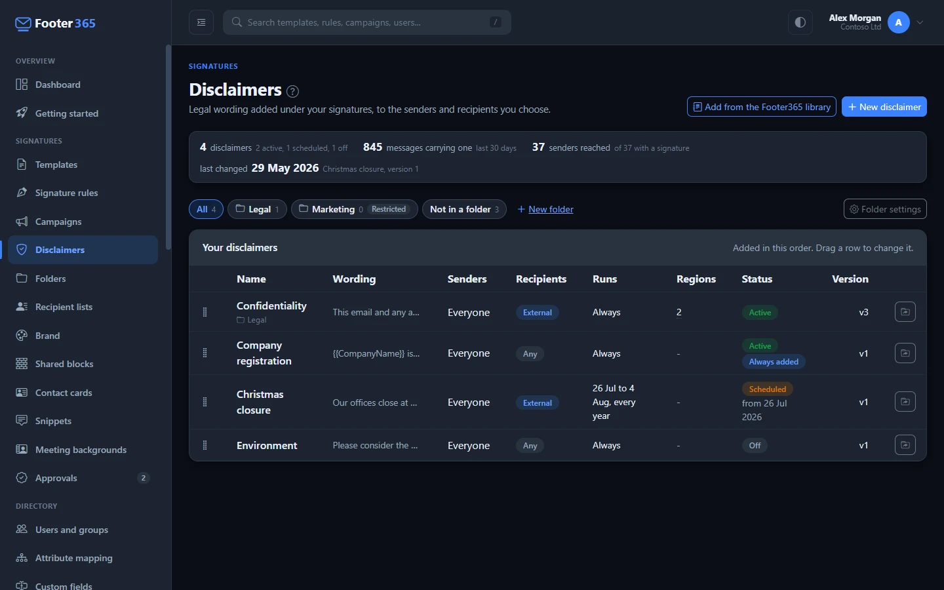Open the Alex Morgan account dropdown chevron
The height and width of the screenshot is (590, 944).
[920, 22]
